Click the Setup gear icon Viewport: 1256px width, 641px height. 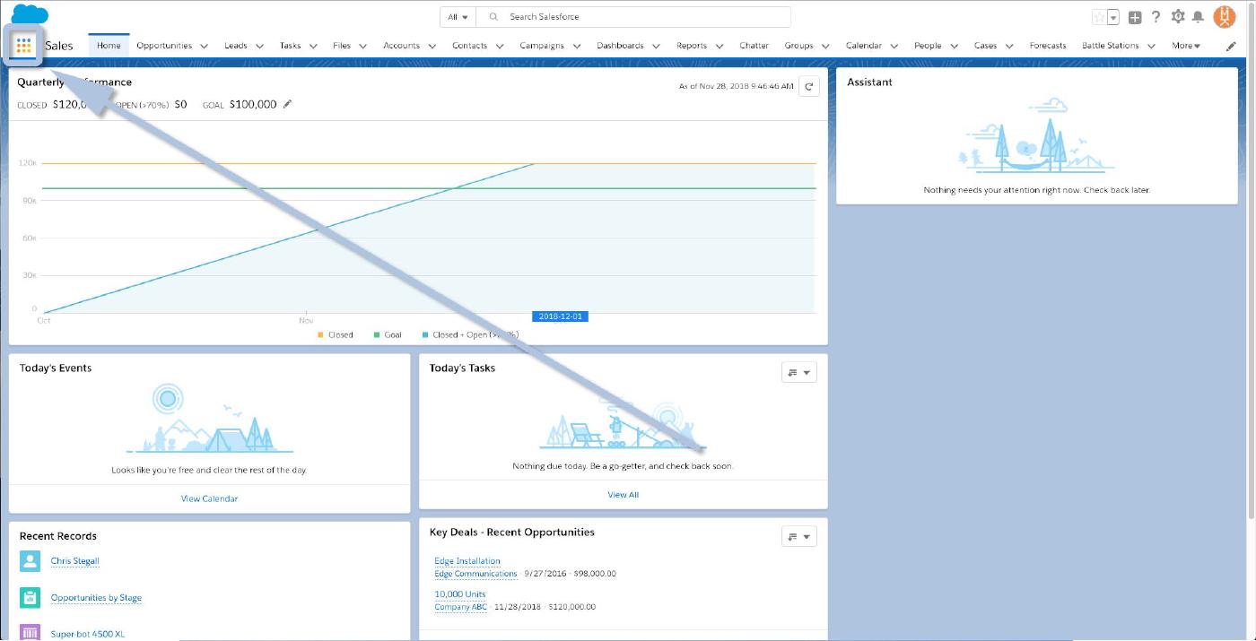click(1178, 17)
